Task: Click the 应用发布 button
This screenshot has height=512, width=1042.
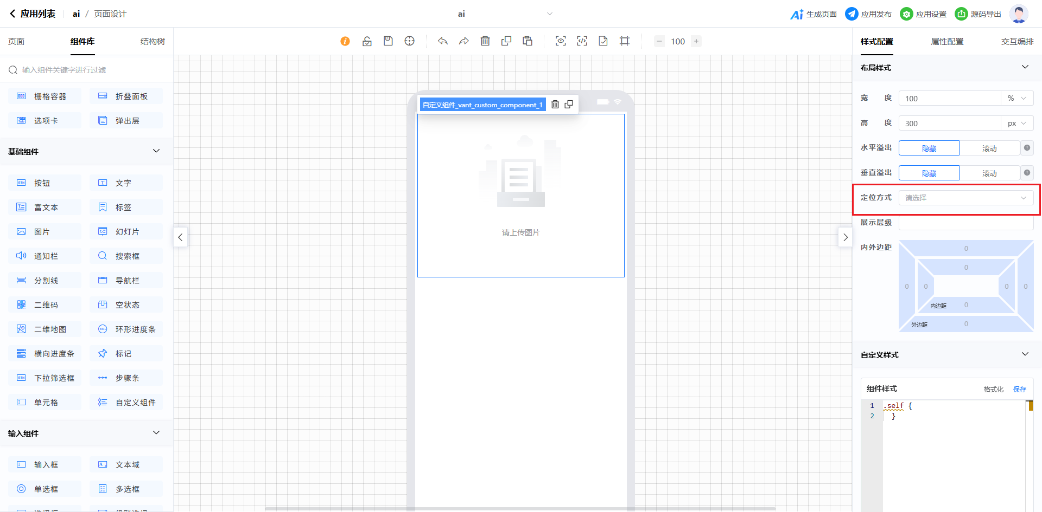Action: (868, 14)
